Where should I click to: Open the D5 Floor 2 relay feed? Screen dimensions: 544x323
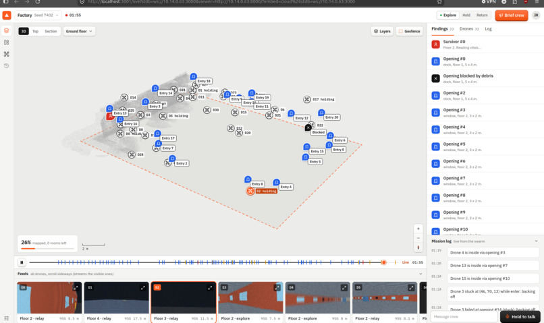(385, 302)
